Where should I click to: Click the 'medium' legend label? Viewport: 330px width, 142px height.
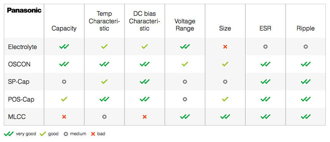(x=78, y=134)
